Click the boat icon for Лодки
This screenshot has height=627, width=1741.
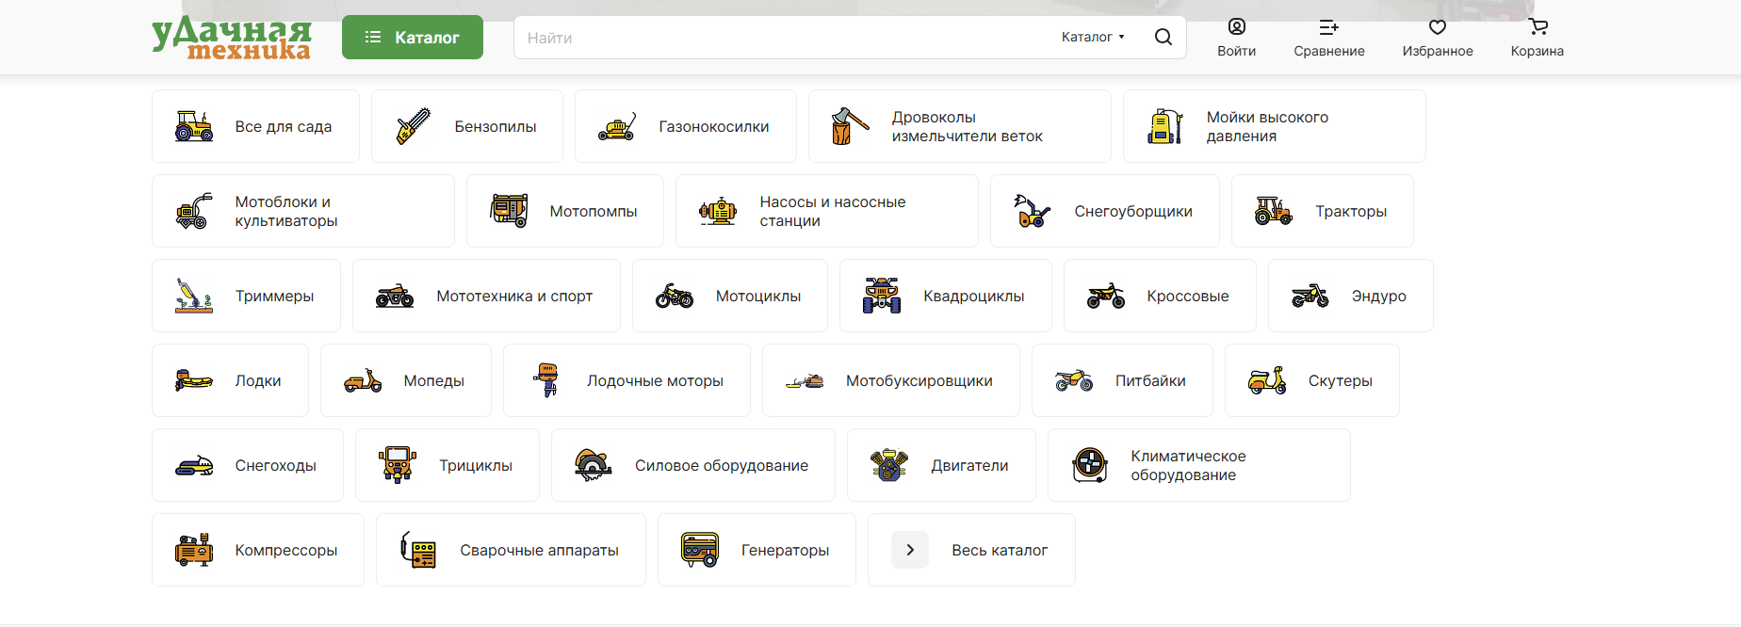[x=194, y=380]
